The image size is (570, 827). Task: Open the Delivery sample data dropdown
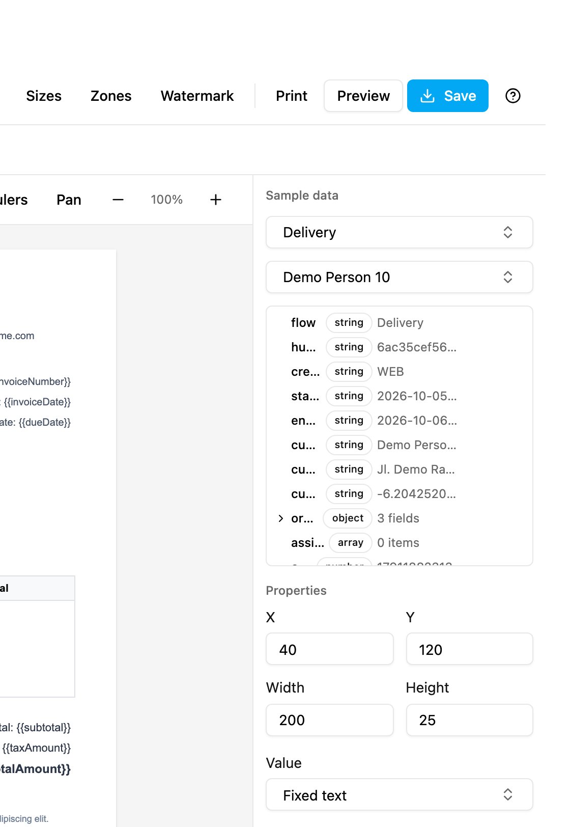400,232
